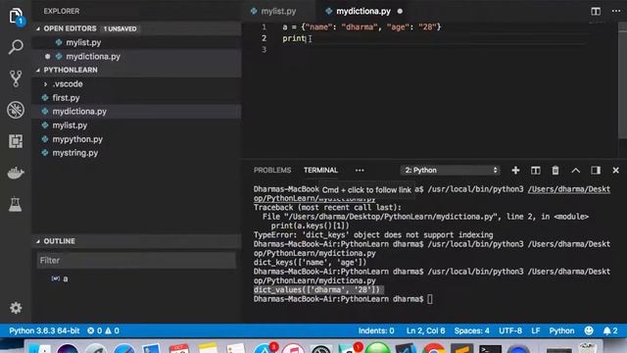Open the Manage gear menu

pos(16,308)
